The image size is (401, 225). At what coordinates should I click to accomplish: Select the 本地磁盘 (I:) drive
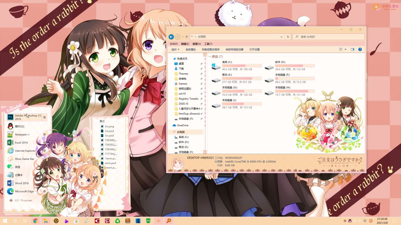pyautogui.click(x=236, y=104)
